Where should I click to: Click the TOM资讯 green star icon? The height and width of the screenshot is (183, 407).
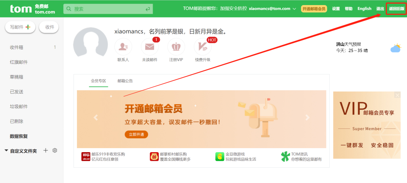285,156
